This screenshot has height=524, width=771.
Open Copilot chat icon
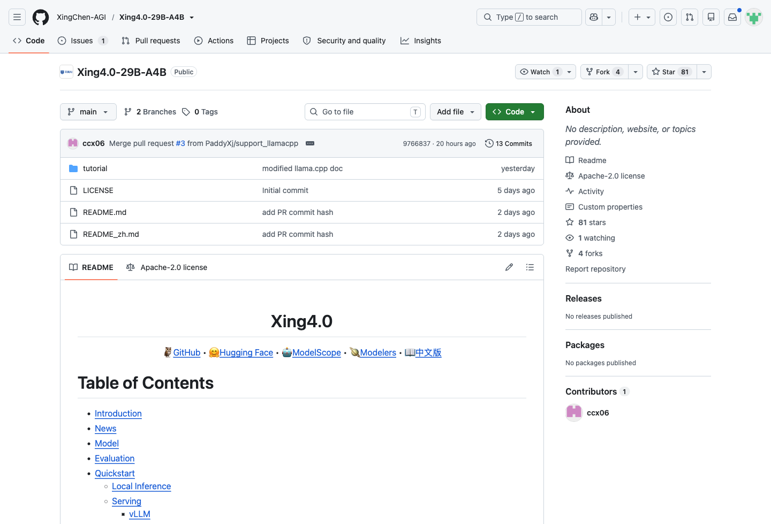pyautogui.click(x=594, y=17)
